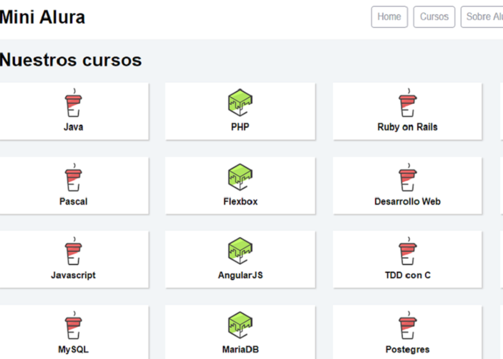503x359 pixels.
Task: Click the PHP green cube icon
Action: (240, 103)
